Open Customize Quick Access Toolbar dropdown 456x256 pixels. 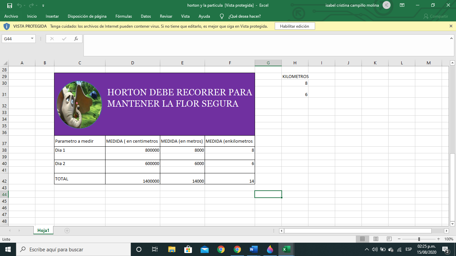tap(43, 6)
